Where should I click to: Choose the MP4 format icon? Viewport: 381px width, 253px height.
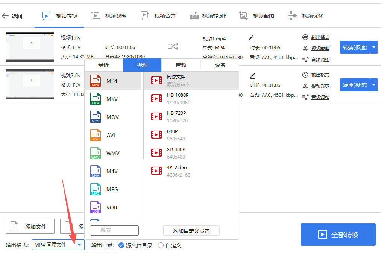[x=96, y=81]
